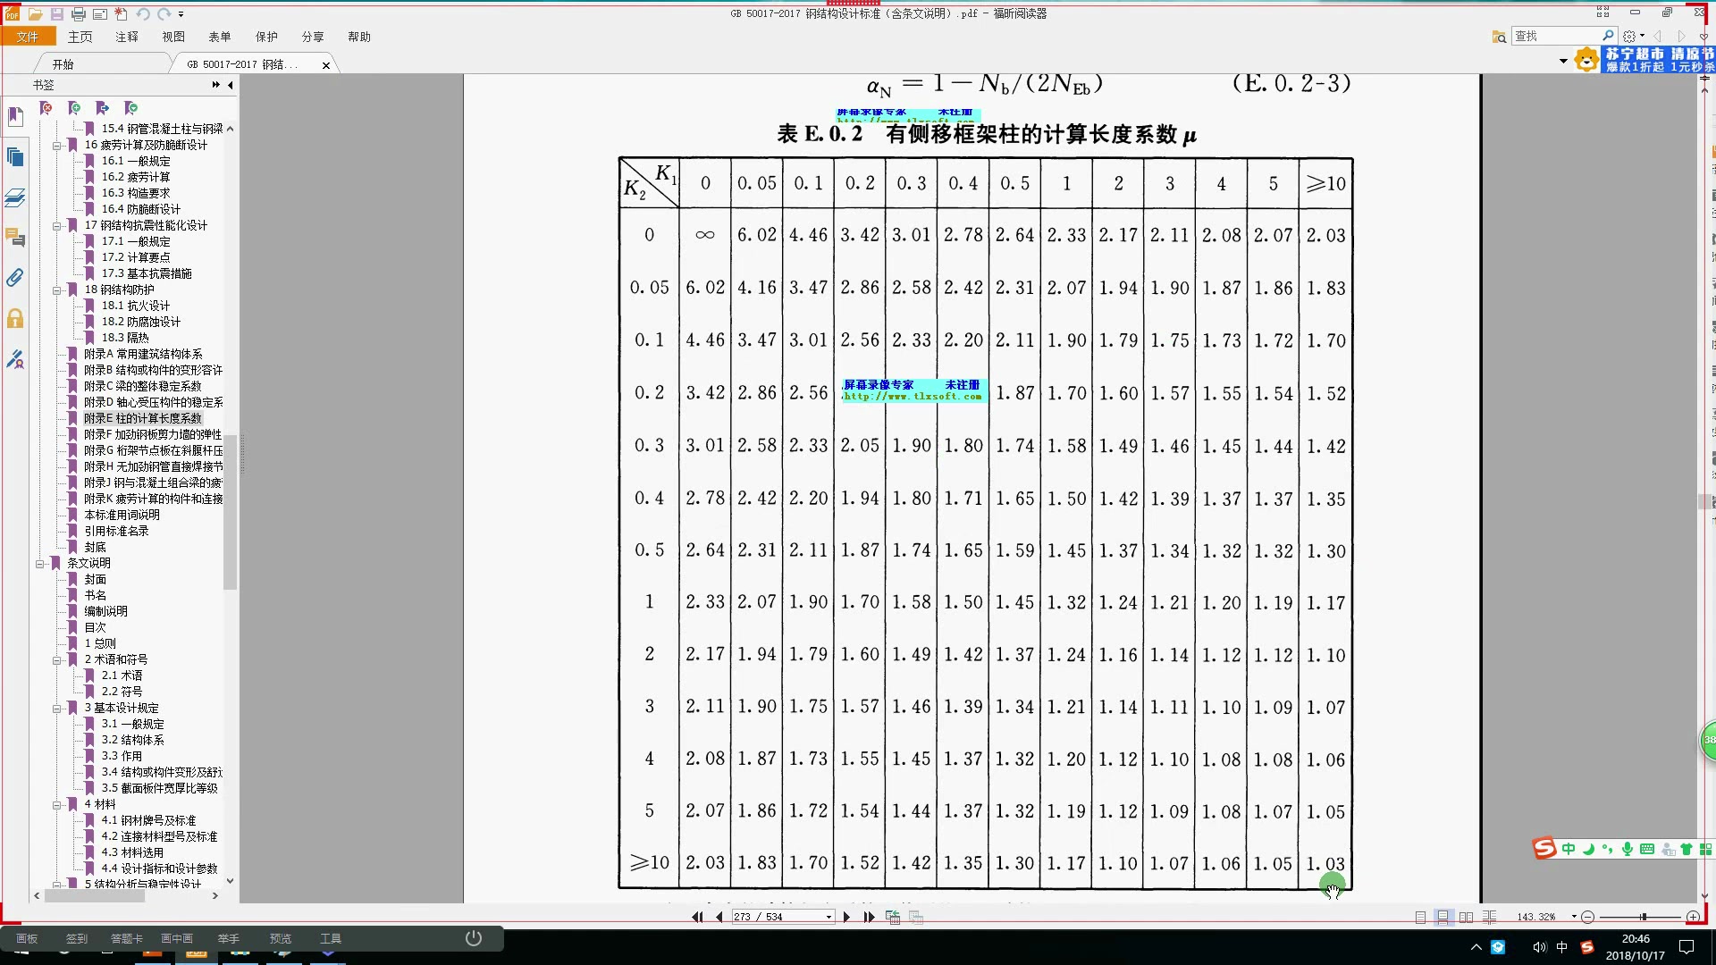Open the Layers sidebar panel icon
Viewport: 1716px width, 965px height.
point(15,197)
